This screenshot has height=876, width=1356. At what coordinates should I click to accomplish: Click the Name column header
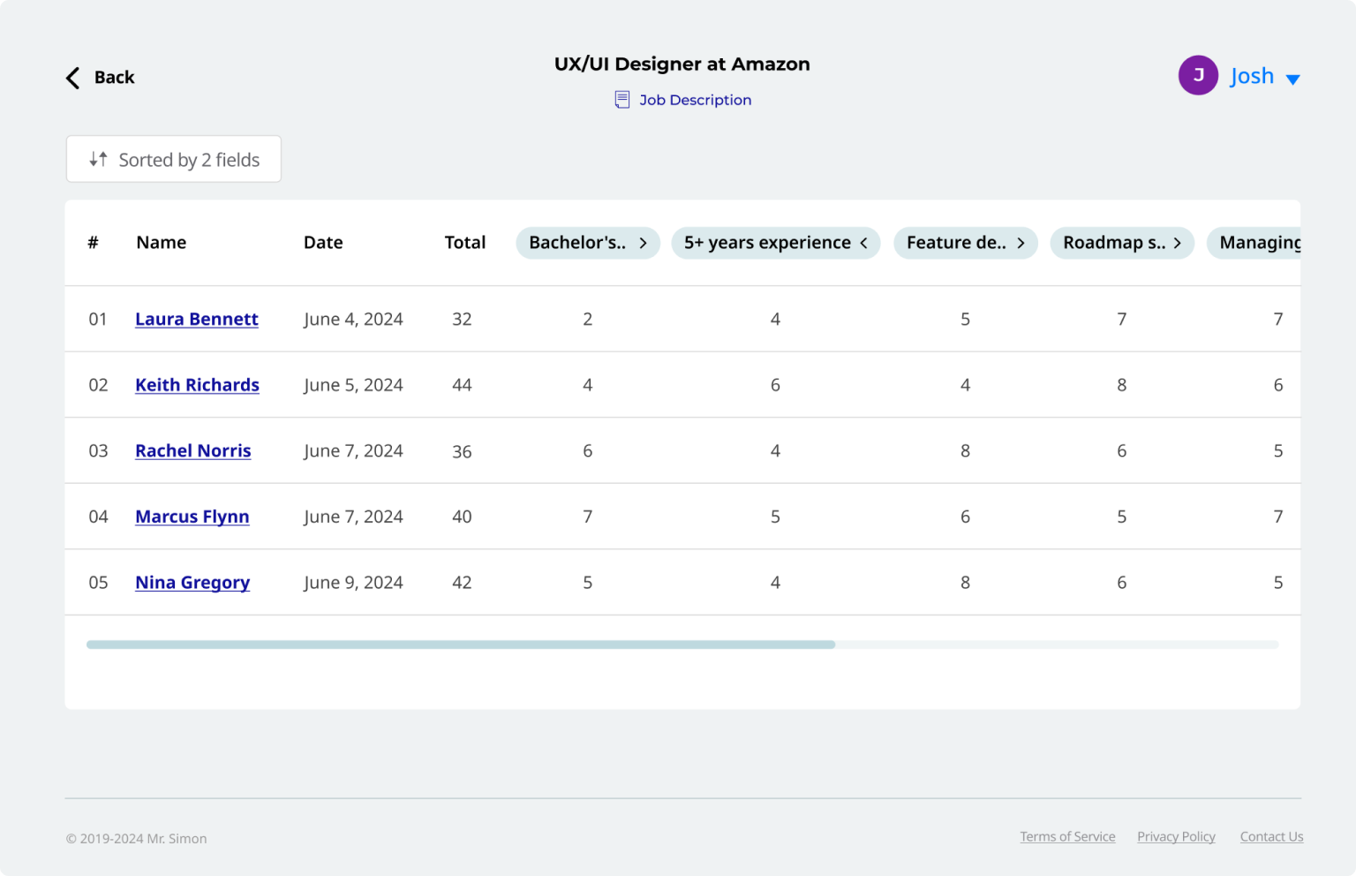162,243
